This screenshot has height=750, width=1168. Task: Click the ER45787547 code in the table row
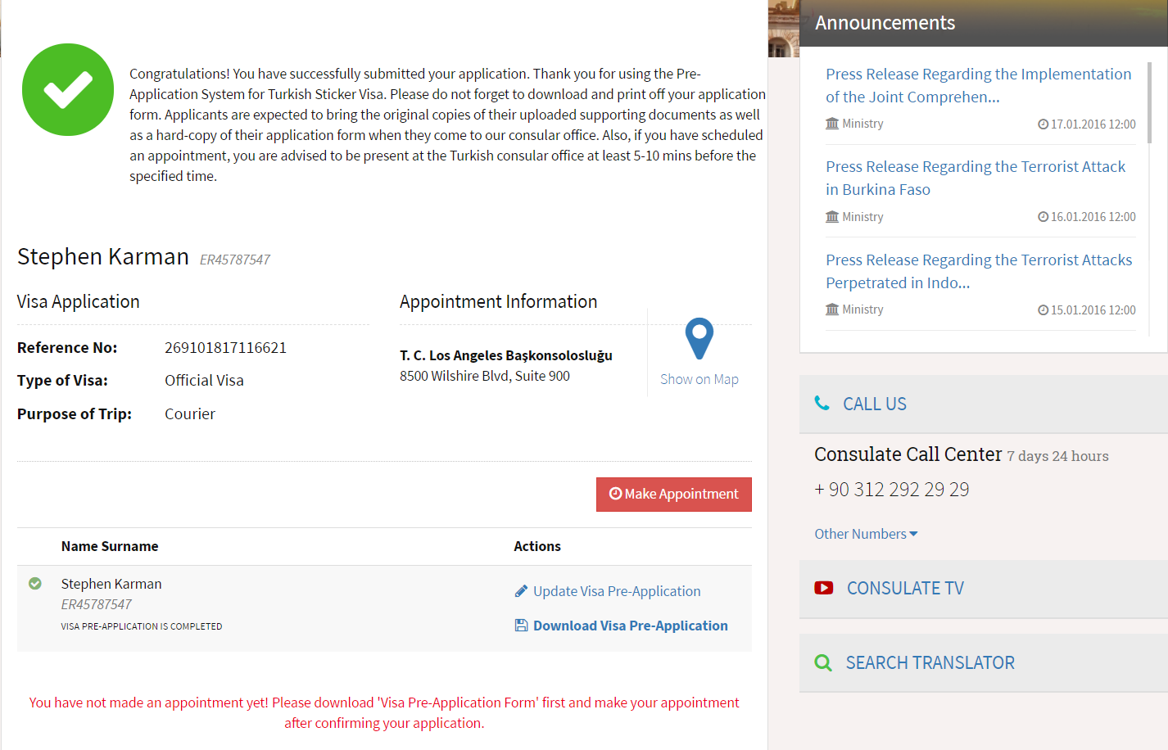tap(96, 604)
